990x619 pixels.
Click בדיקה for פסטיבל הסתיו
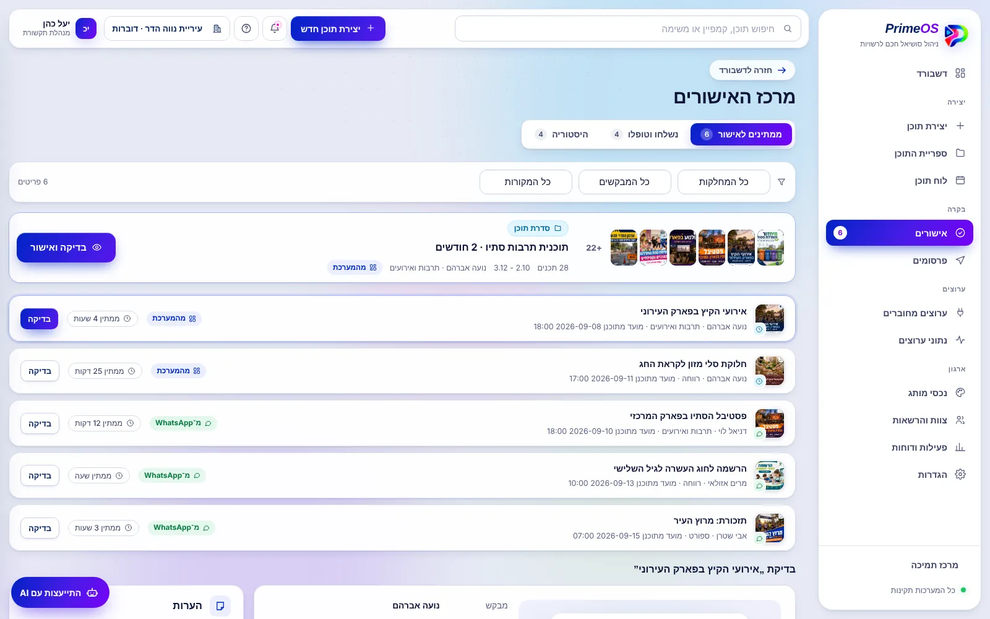[x=40, y=423]
